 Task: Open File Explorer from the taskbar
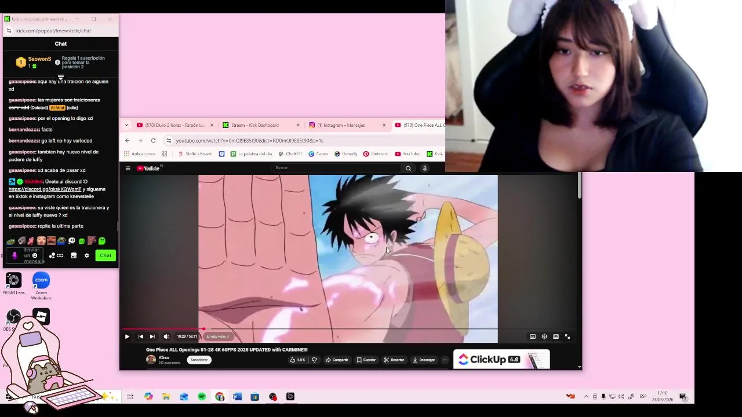click(x=166, y=397)
